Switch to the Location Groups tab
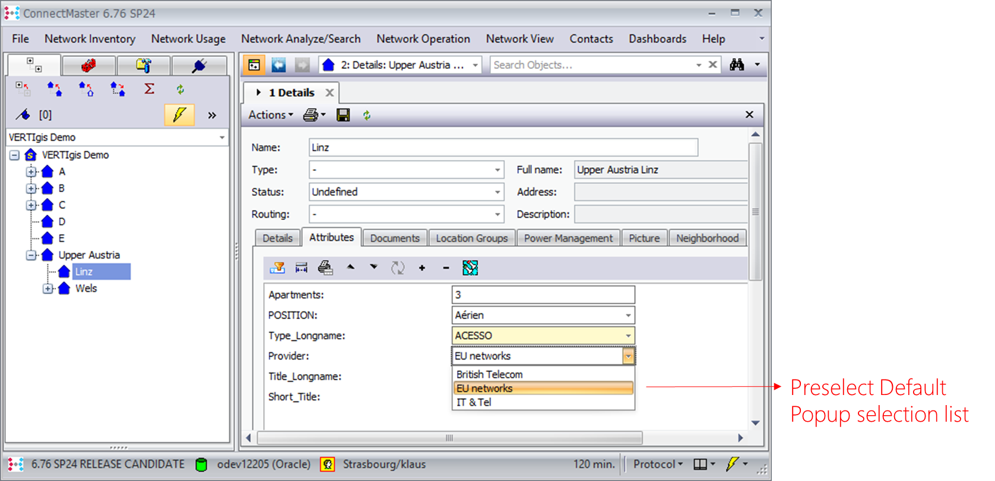Image resolution: width=995 pixels, height=481 pixels. [x=472, y=238]
